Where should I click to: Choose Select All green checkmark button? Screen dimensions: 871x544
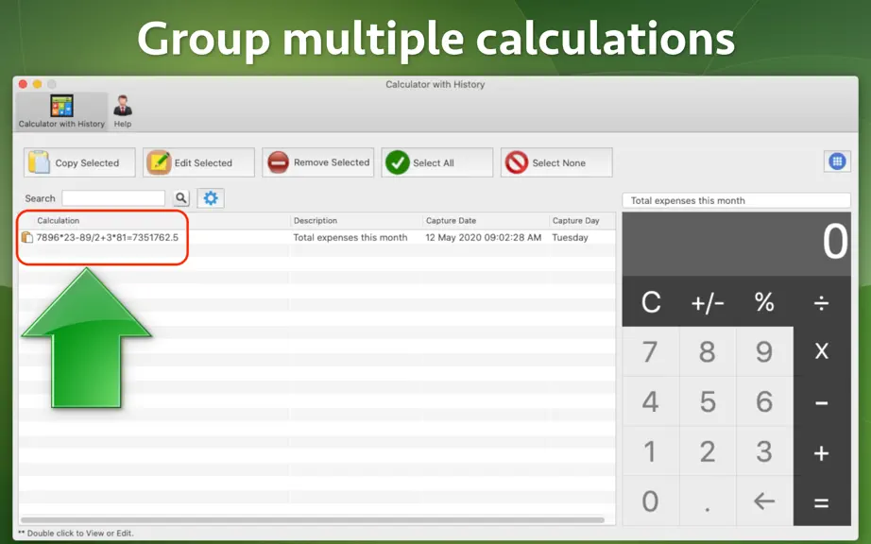click(x=436, y=162)
